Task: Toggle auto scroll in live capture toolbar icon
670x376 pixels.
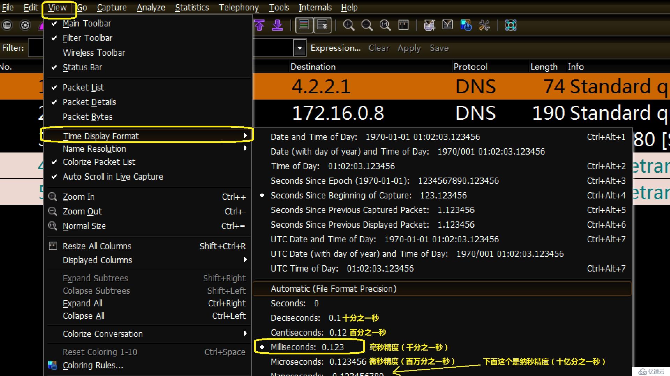Action: [x=322, y=25]
